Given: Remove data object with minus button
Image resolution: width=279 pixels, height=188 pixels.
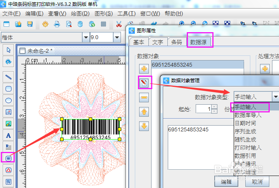Looking at the screenshot, I should (x=144, y=97).
